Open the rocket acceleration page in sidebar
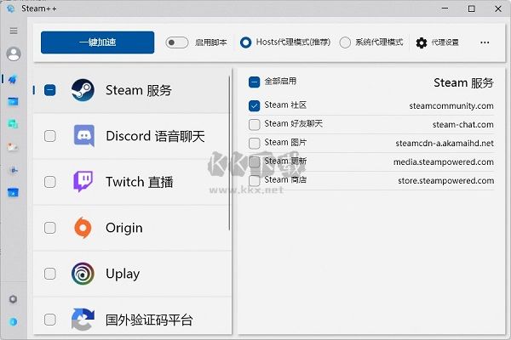This screenshot has width=511, height=340. [13, 79]
